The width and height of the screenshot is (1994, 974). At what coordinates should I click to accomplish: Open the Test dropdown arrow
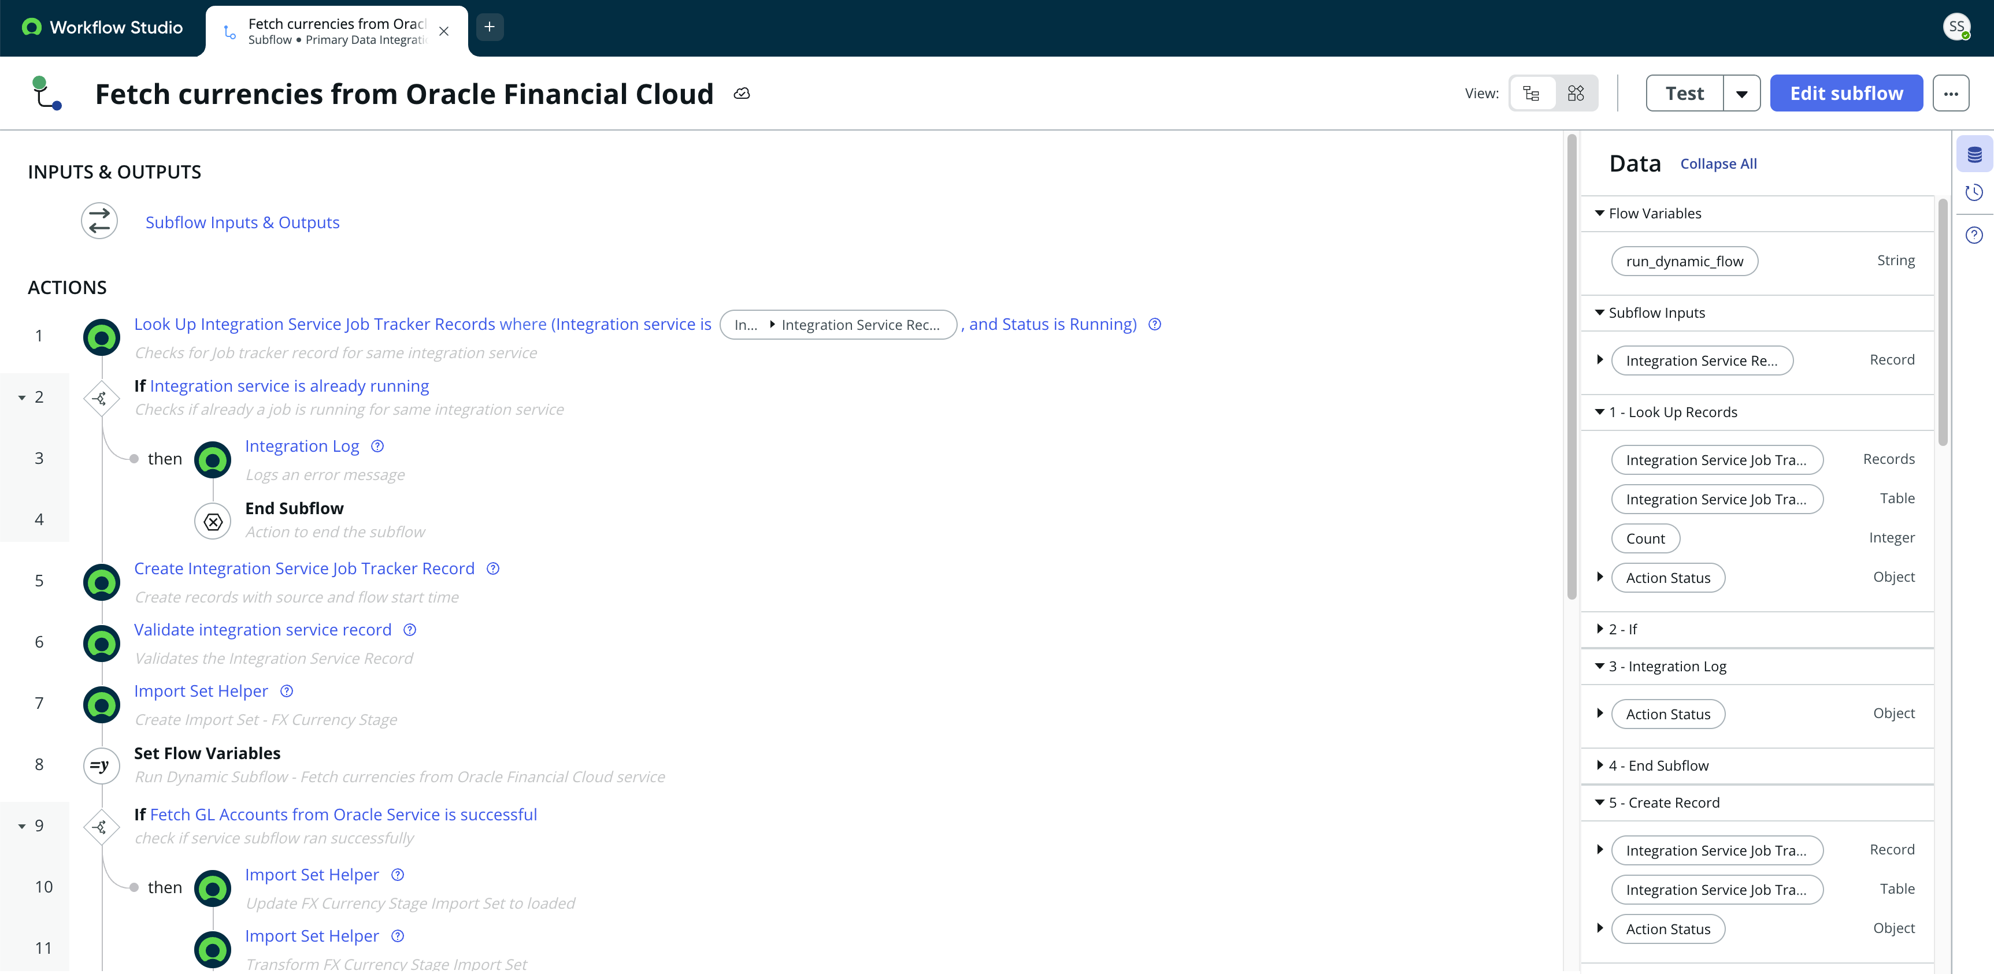click(x=1741, y=94)
